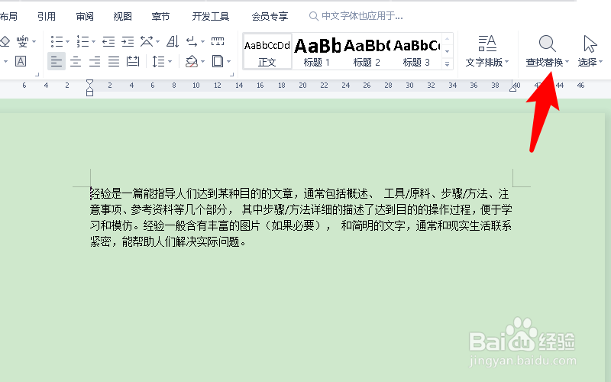Place cursor in line starting 习和模仿
The image size is (611, 382).
tap(300, 225)
